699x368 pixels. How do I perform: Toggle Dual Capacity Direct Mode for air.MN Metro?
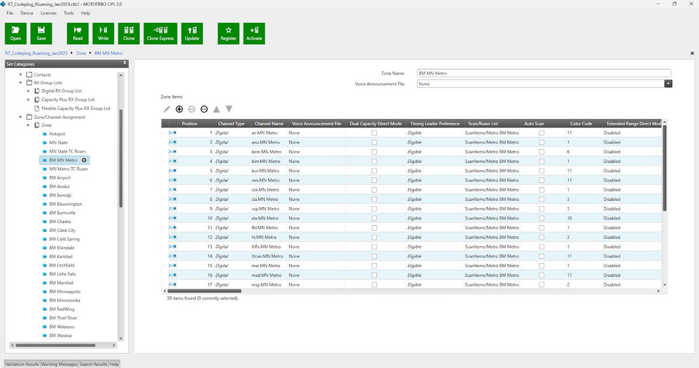click(x=374, y=133)
